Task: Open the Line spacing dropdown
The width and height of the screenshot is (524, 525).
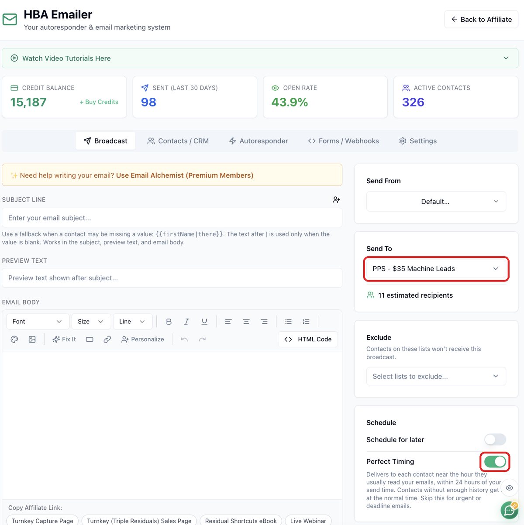Action: 133,322
